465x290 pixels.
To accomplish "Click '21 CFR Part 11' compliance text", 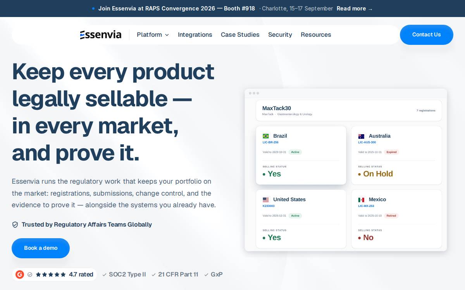I will click(x=178, y=275).
